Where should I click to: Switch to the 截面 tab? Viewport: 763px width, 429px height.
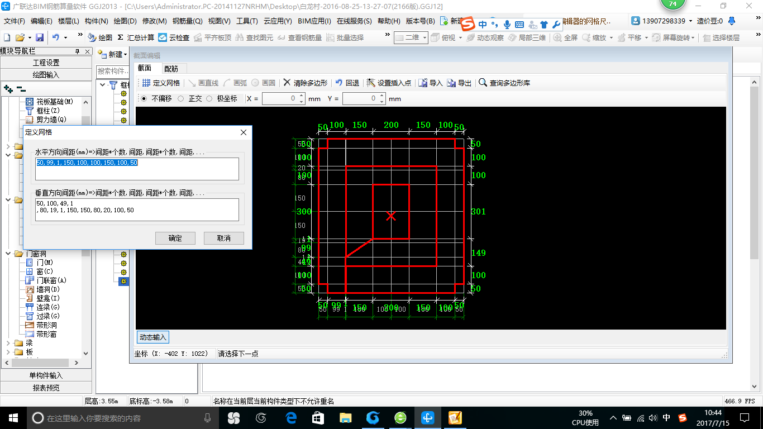click(x=145, y=68)
